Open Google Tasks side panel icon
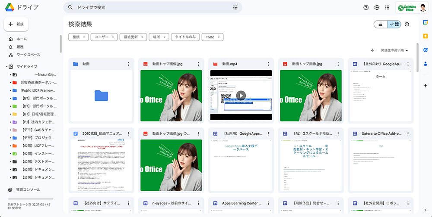 click(425, 50)
